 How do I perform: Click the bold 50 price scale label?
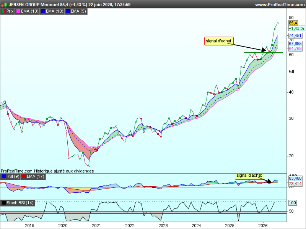pyautogui.click(x=291, y=72)
